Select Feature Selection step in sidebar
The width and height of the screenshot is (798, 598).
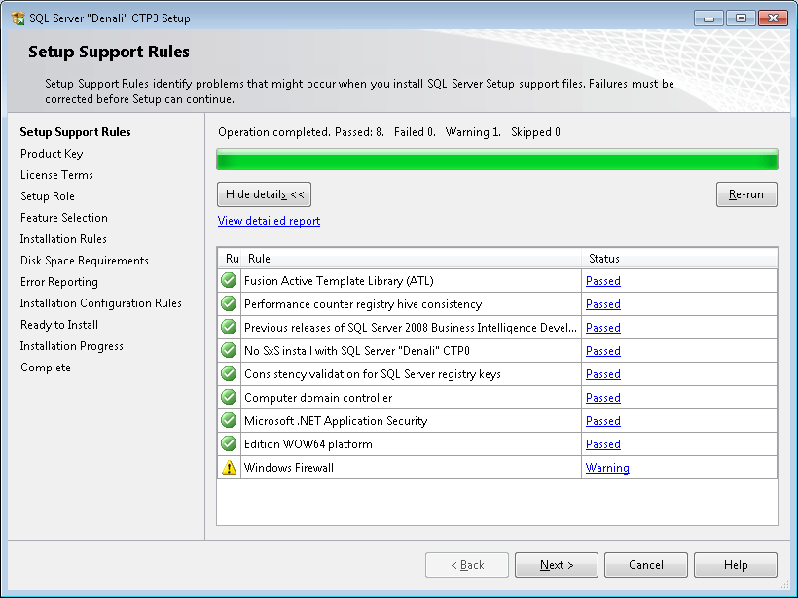click(63, 218)
